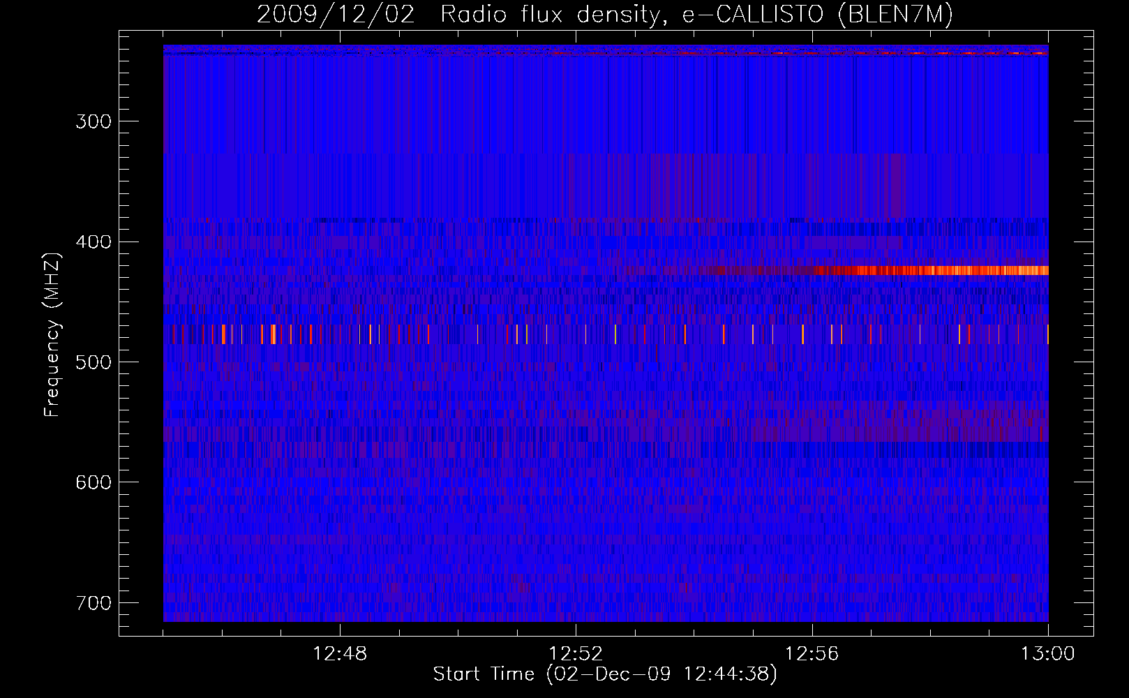Click the 12:48 time tick label
Screen dimensions: 1129x698
coord(340,654)
